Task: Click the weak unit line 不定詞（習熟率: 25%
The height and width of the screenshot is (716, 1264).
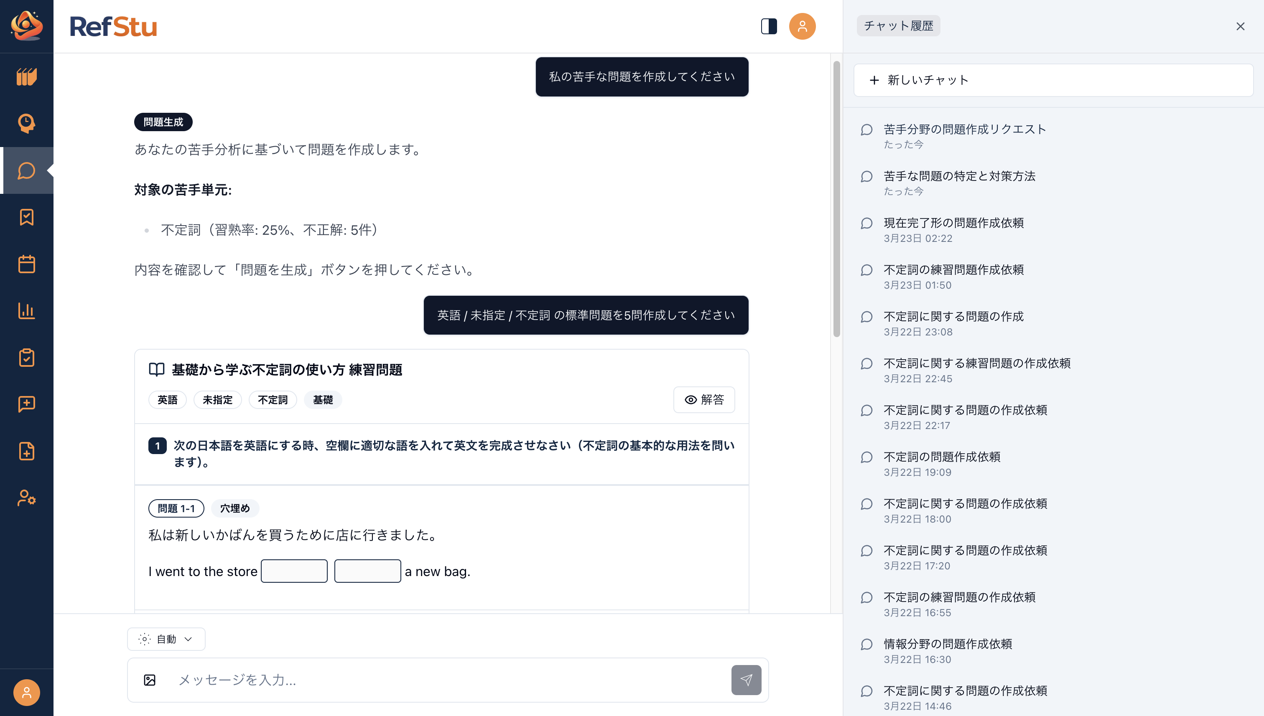Action: pos(269,230)
